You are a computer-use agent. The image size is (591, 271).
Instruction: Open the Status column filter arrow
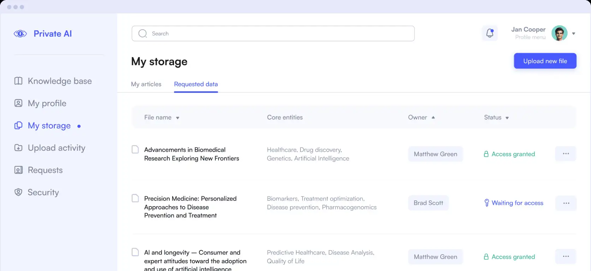[507, 118]
